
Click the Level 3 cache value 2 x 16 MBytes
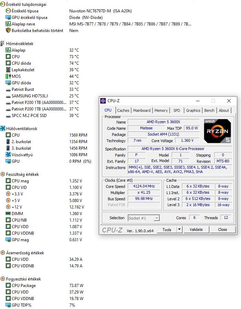pyautogui.click(x=198, y=205)
